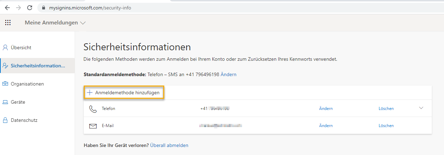The width and height of the screenshot is (444, 155).
Task: Click the Überall abmelden link
Action: (x=169, y=145)
